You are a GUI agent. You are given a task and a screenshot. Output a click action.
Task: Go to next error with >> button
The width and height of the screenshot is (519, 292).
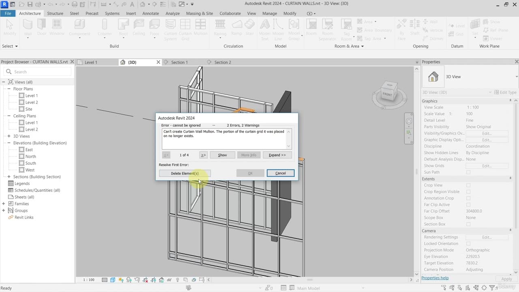(203, 155)
